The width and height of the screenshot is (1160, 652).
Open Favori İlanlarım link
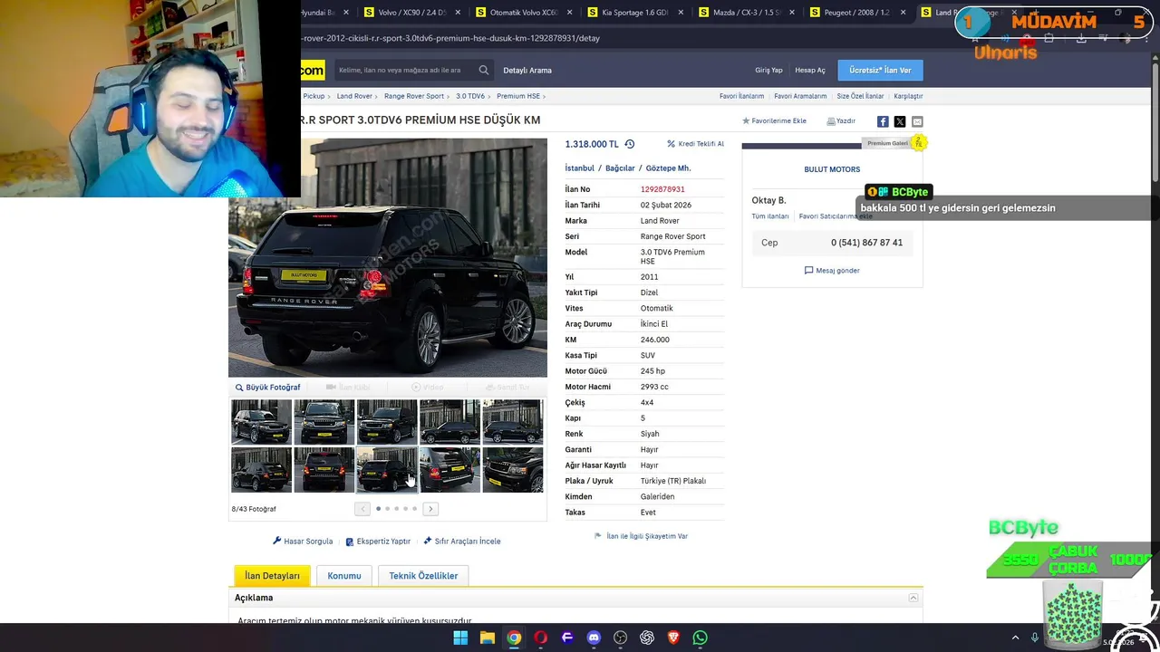(742, 96)
